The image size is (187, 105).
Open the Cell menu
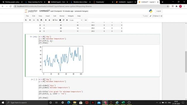[55, 16]
